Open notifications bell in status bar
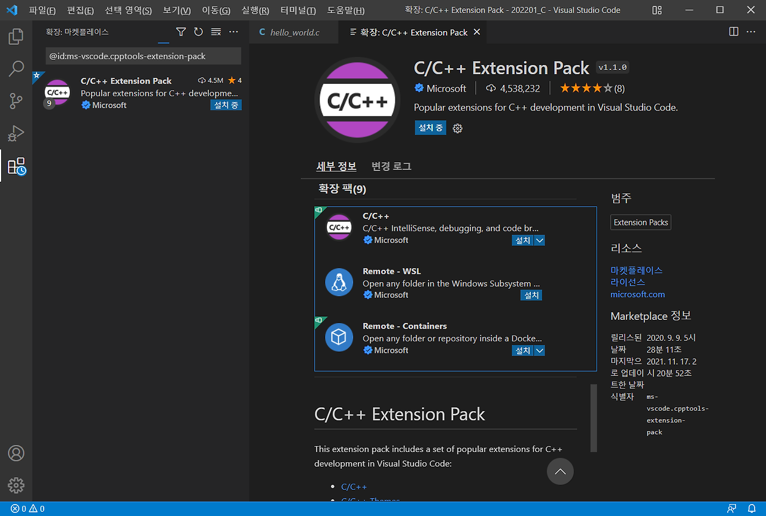Screen dimensions: 766x516 752,509
